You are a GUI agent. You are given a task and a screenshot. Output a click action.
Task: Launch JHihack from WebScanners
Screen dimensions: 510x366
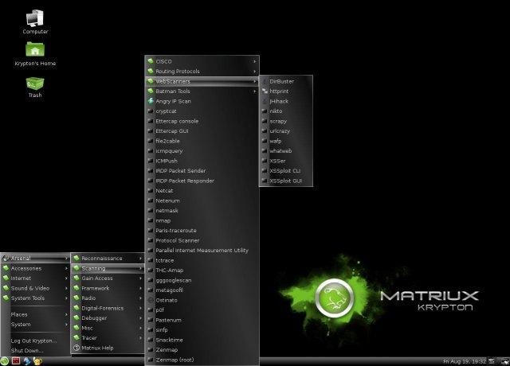(x=286, y=101)
